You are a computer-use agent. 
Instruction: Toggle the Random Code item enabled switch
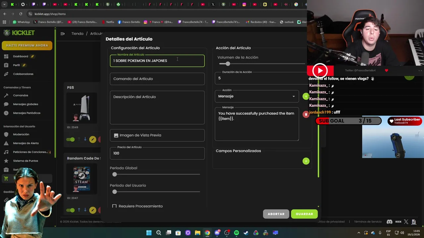[x=70, y=210]
